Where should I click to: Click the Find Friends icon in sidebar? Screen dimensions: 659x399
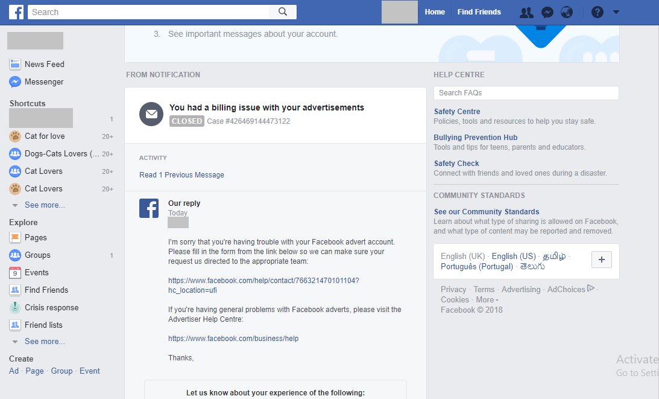[x=15, y=290]
